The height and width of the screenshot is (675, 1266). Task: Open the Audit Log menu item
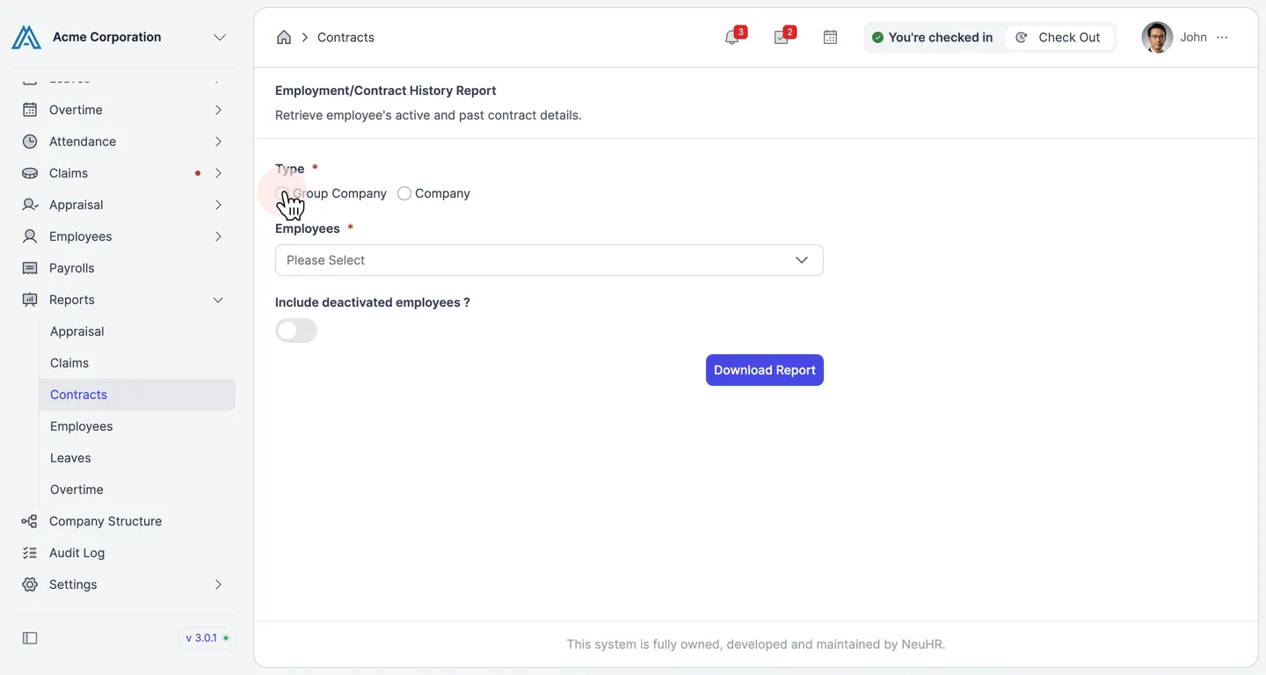pyautogui.click(x=123, y=553)
